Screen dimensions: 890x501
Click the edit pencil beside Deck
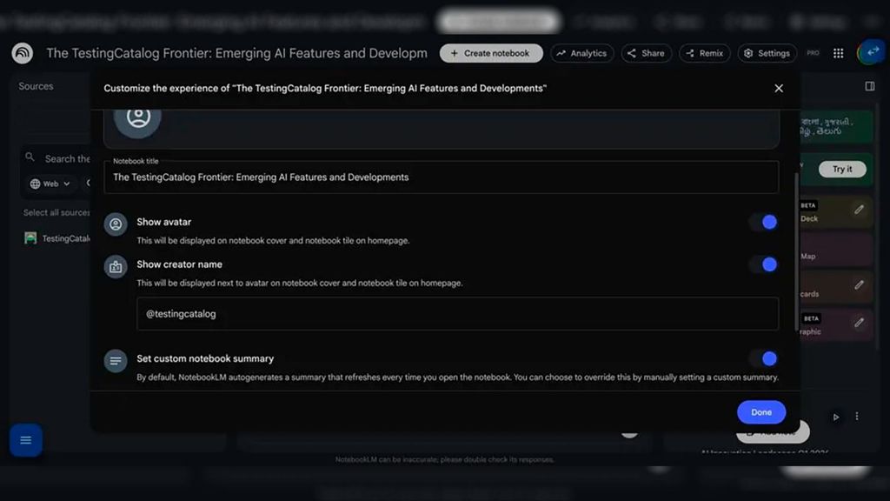[x=859, y=210]
